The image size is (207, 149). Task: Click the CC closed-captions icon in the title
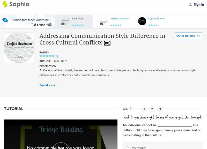[108, 43]
